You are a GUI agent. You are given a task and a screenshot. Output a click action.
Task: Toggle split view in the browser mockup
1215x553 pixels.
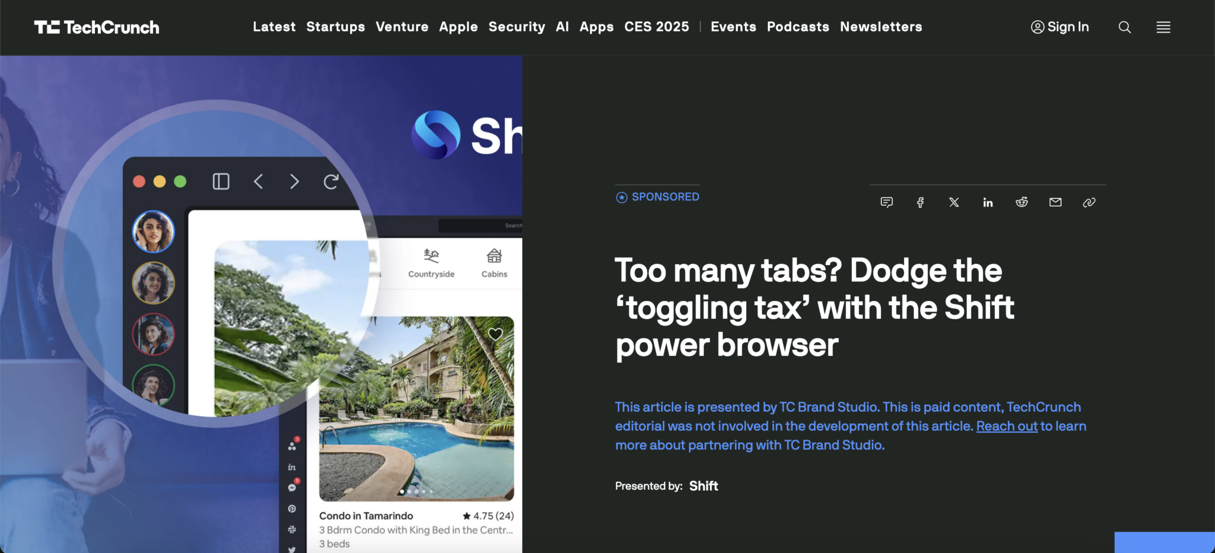pyautogui.click(x=220, y=182)
